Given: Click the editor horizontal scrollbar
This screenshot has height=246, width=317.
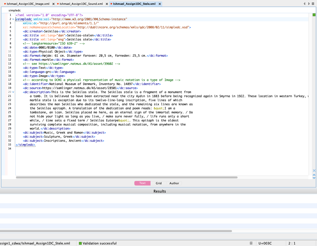Looking at the screenshot, I should 126,177.
